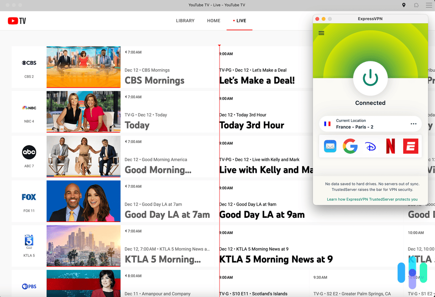Screen dimensions: 435x297
Task: Select the FOX channel logo
Action: tap(28, 196)
